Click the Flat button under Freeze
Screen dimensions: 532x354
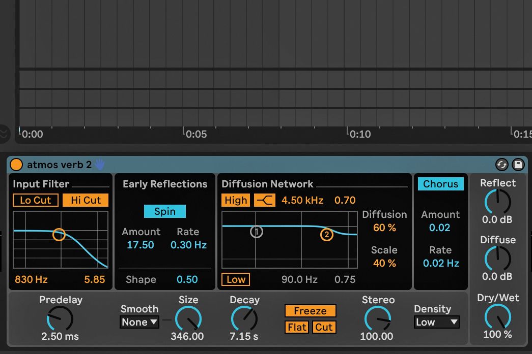296,327
